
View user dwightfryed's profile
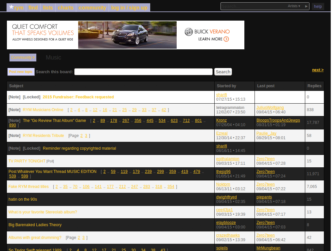tap(226, 197)
